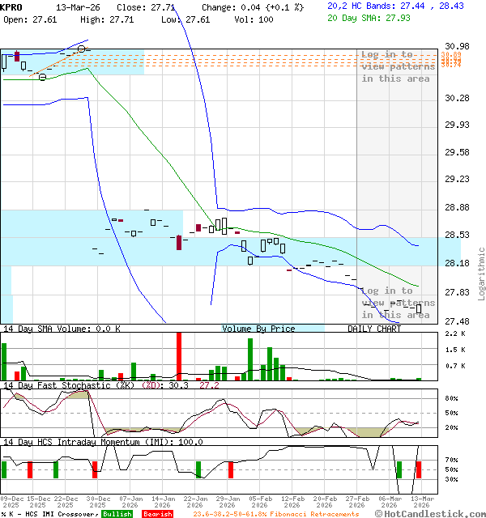Image resolution: width=486 pixels, height=518 pixels.
Task: Click the tall red volume bar
Action: 178,356
